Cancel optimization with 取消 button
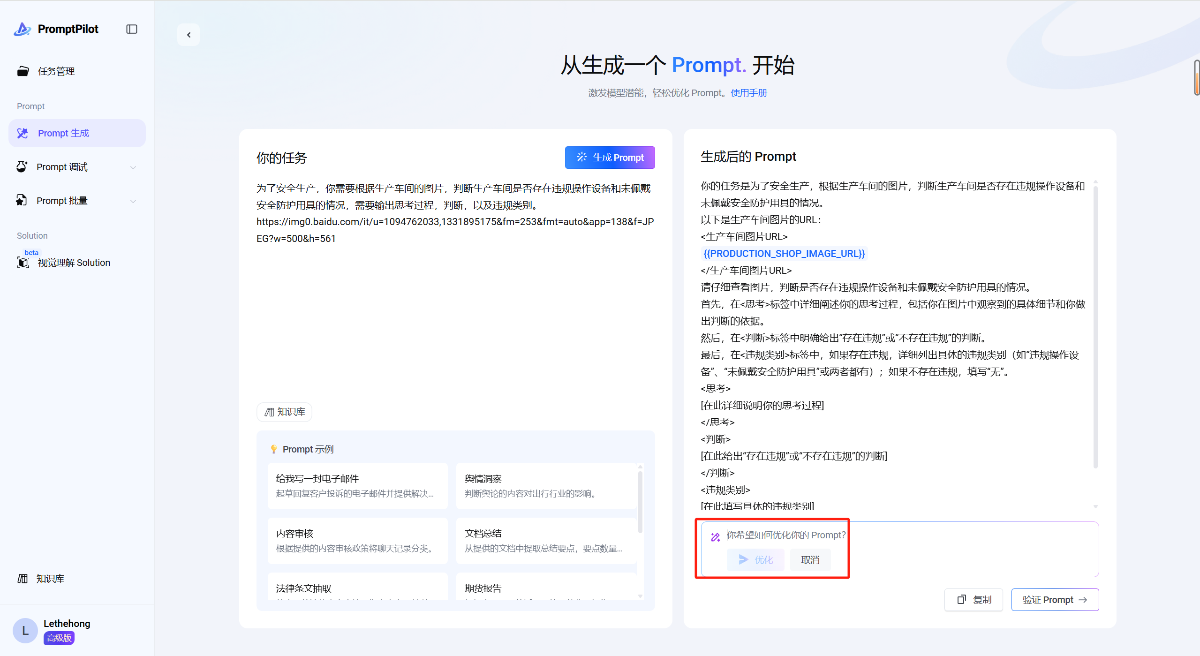 click(x=810, y=560)
